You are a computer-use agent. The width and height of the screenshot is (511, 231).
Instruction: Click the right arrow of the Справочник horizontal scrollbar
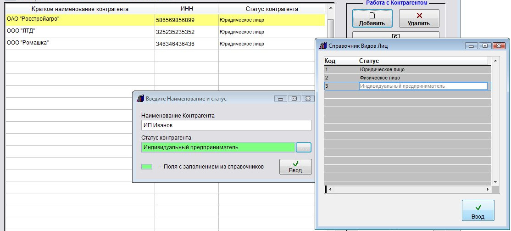[488, 189]
